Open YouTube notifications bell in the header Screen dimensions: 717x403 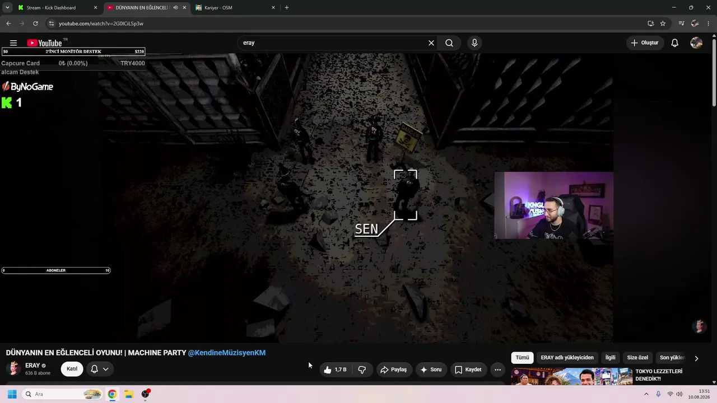coord(675,43)
